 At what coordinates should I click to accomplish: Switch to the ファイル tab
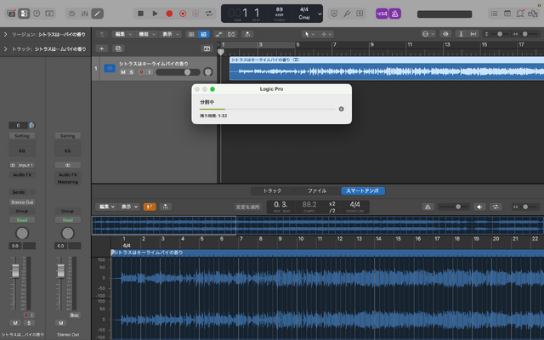[316, 190]
